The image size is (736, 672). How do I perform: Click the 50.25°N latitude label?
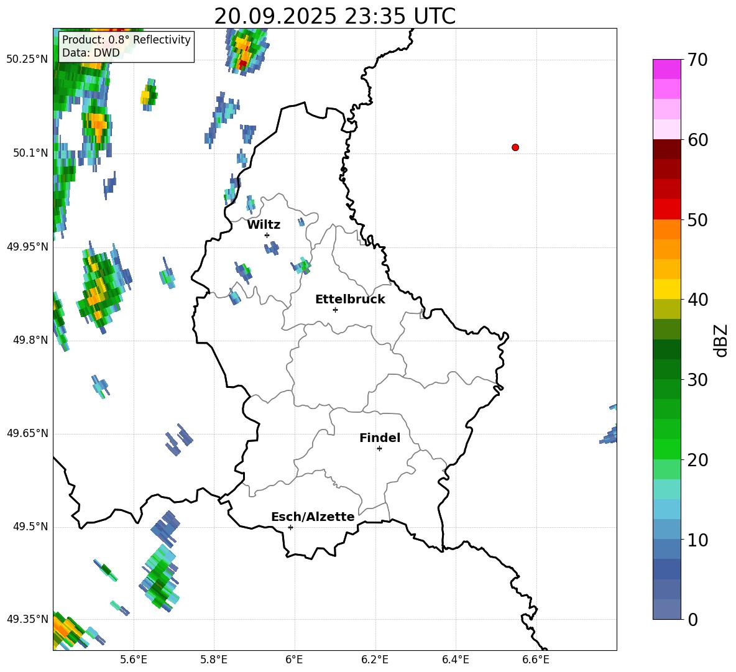(27, 60)
